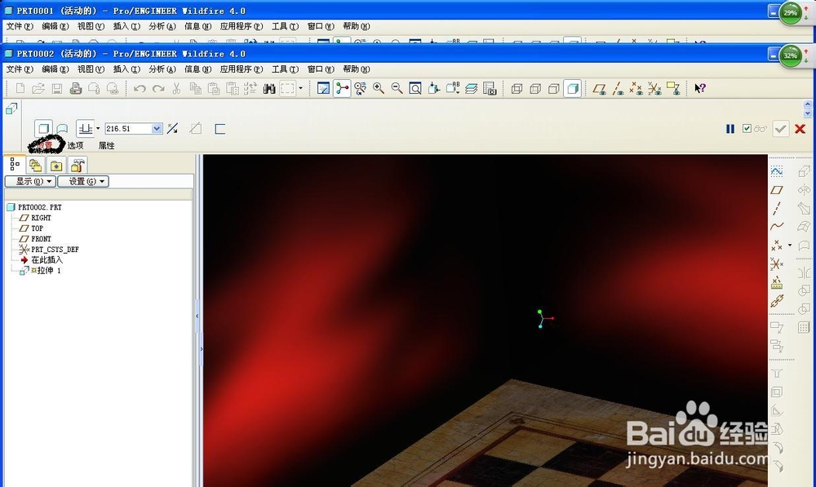Select the Datum Coordinate System tool in right toolbar
The image size is (816, 487).
coord(777,263)
